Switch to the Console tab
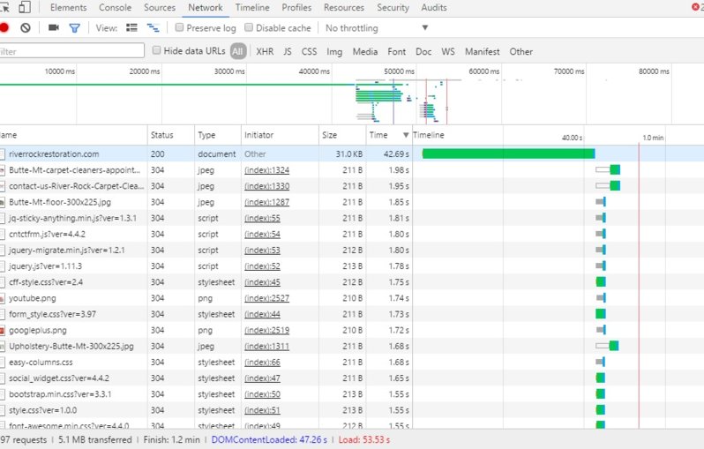704x449 pixels. [x=115, y=8]
